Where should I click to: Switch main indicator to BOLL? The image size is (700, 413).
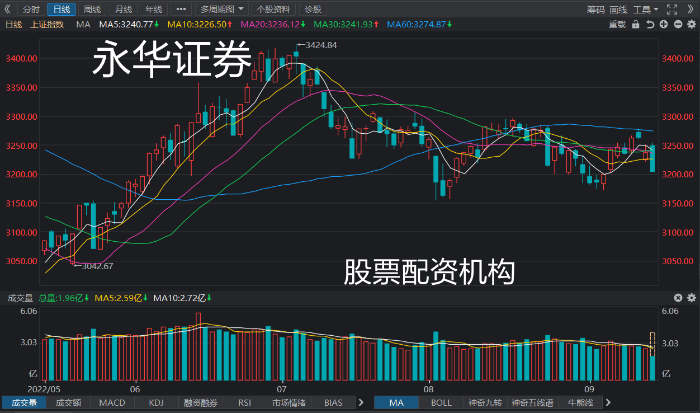point(441,402)
